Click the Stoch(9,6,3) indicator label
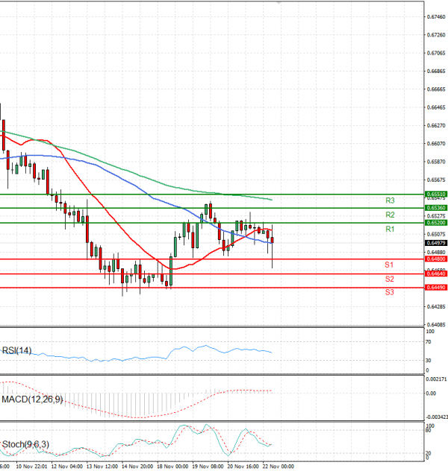The height and width of the screenshot is (471, 448). (25, 444)
